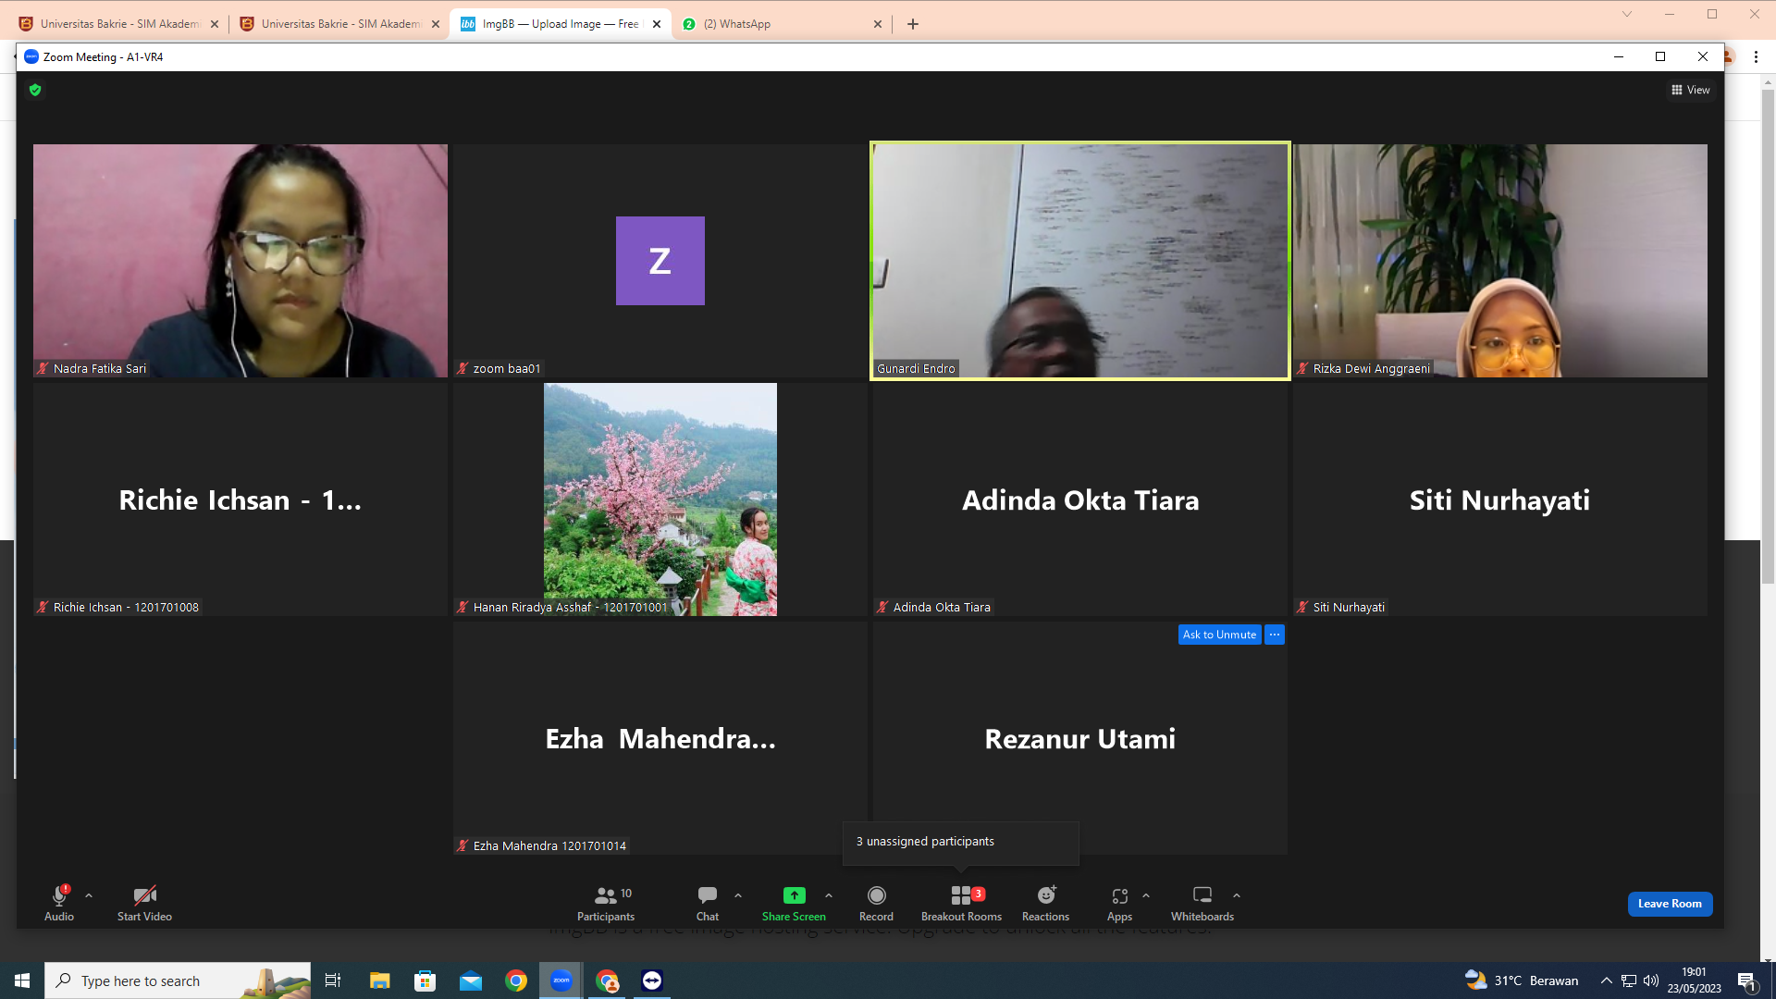This screenshot has height=999, width=1776.
Task: Close the second Universitas Bakrie tab
Action: 436,24
